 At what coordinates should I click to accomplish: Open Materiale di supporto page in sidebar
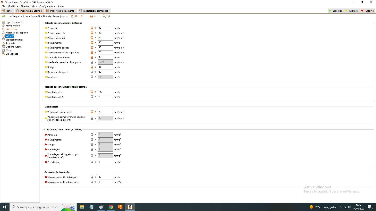[x=17, y=33]
